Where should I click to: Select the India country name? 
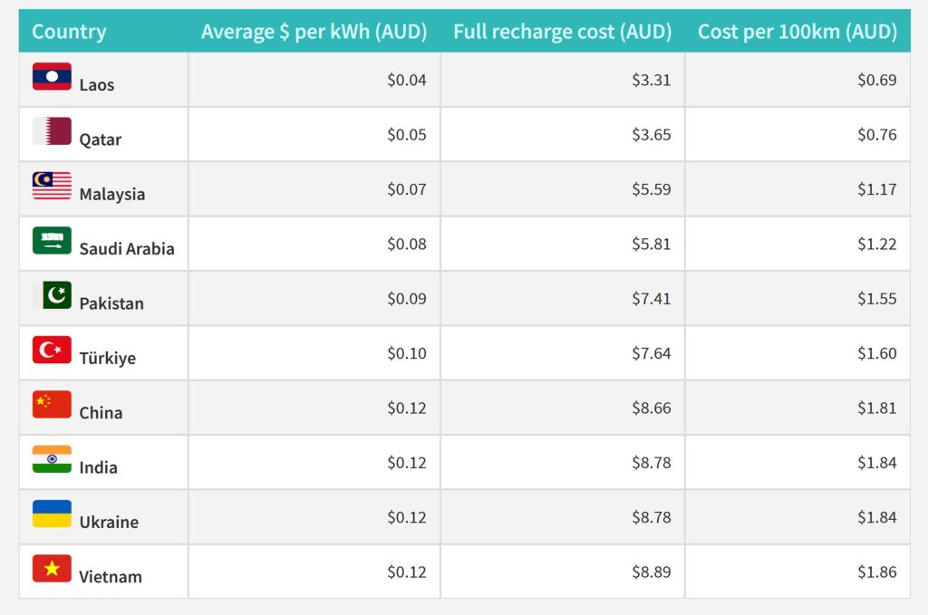click(x=98, y=467)
